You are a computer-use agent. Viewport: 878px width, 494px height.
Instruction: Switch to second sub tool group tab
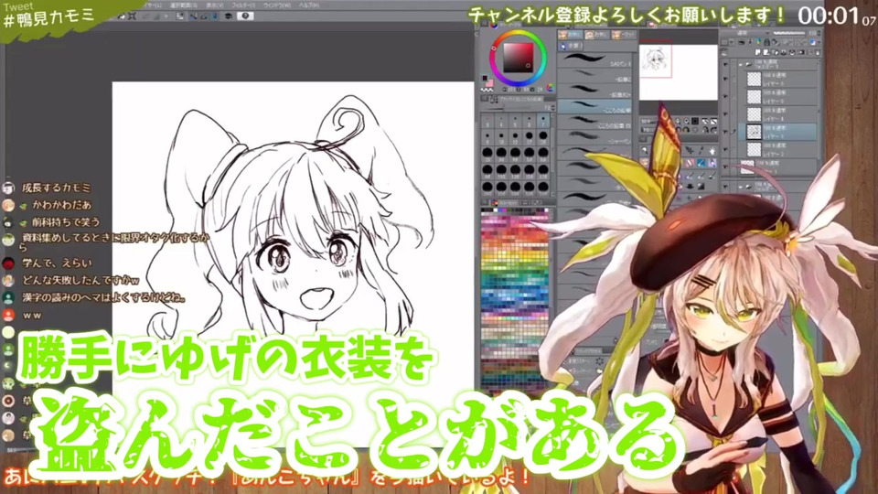tap(597, 35)
